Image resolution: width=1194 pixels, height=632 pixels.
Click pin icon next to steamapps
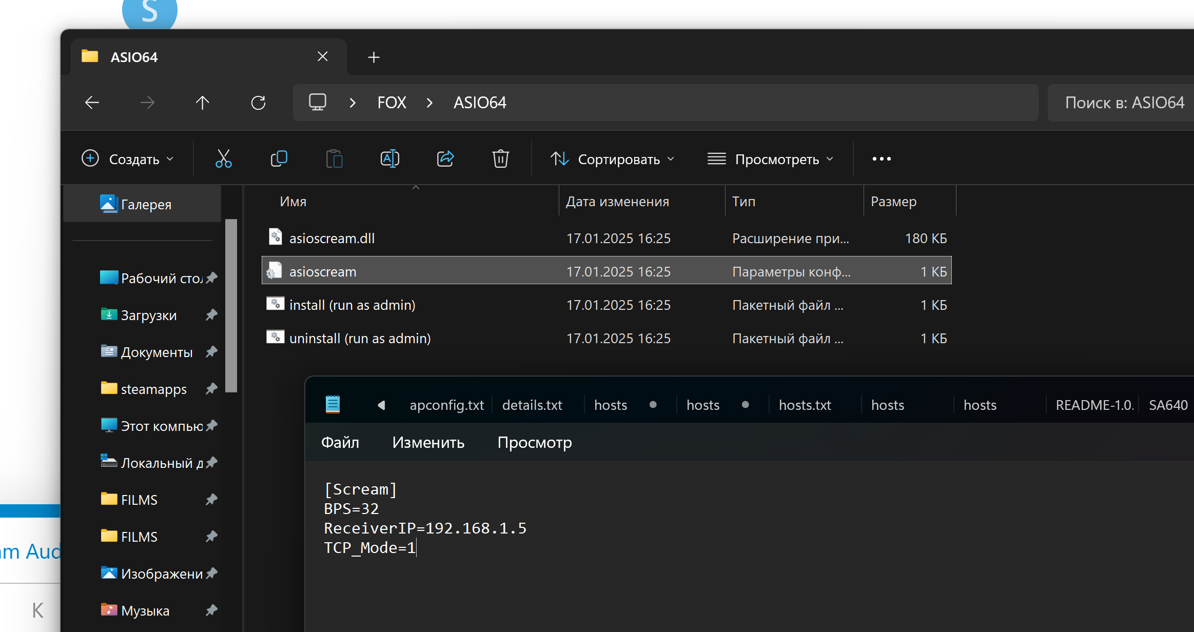(211, 389)
